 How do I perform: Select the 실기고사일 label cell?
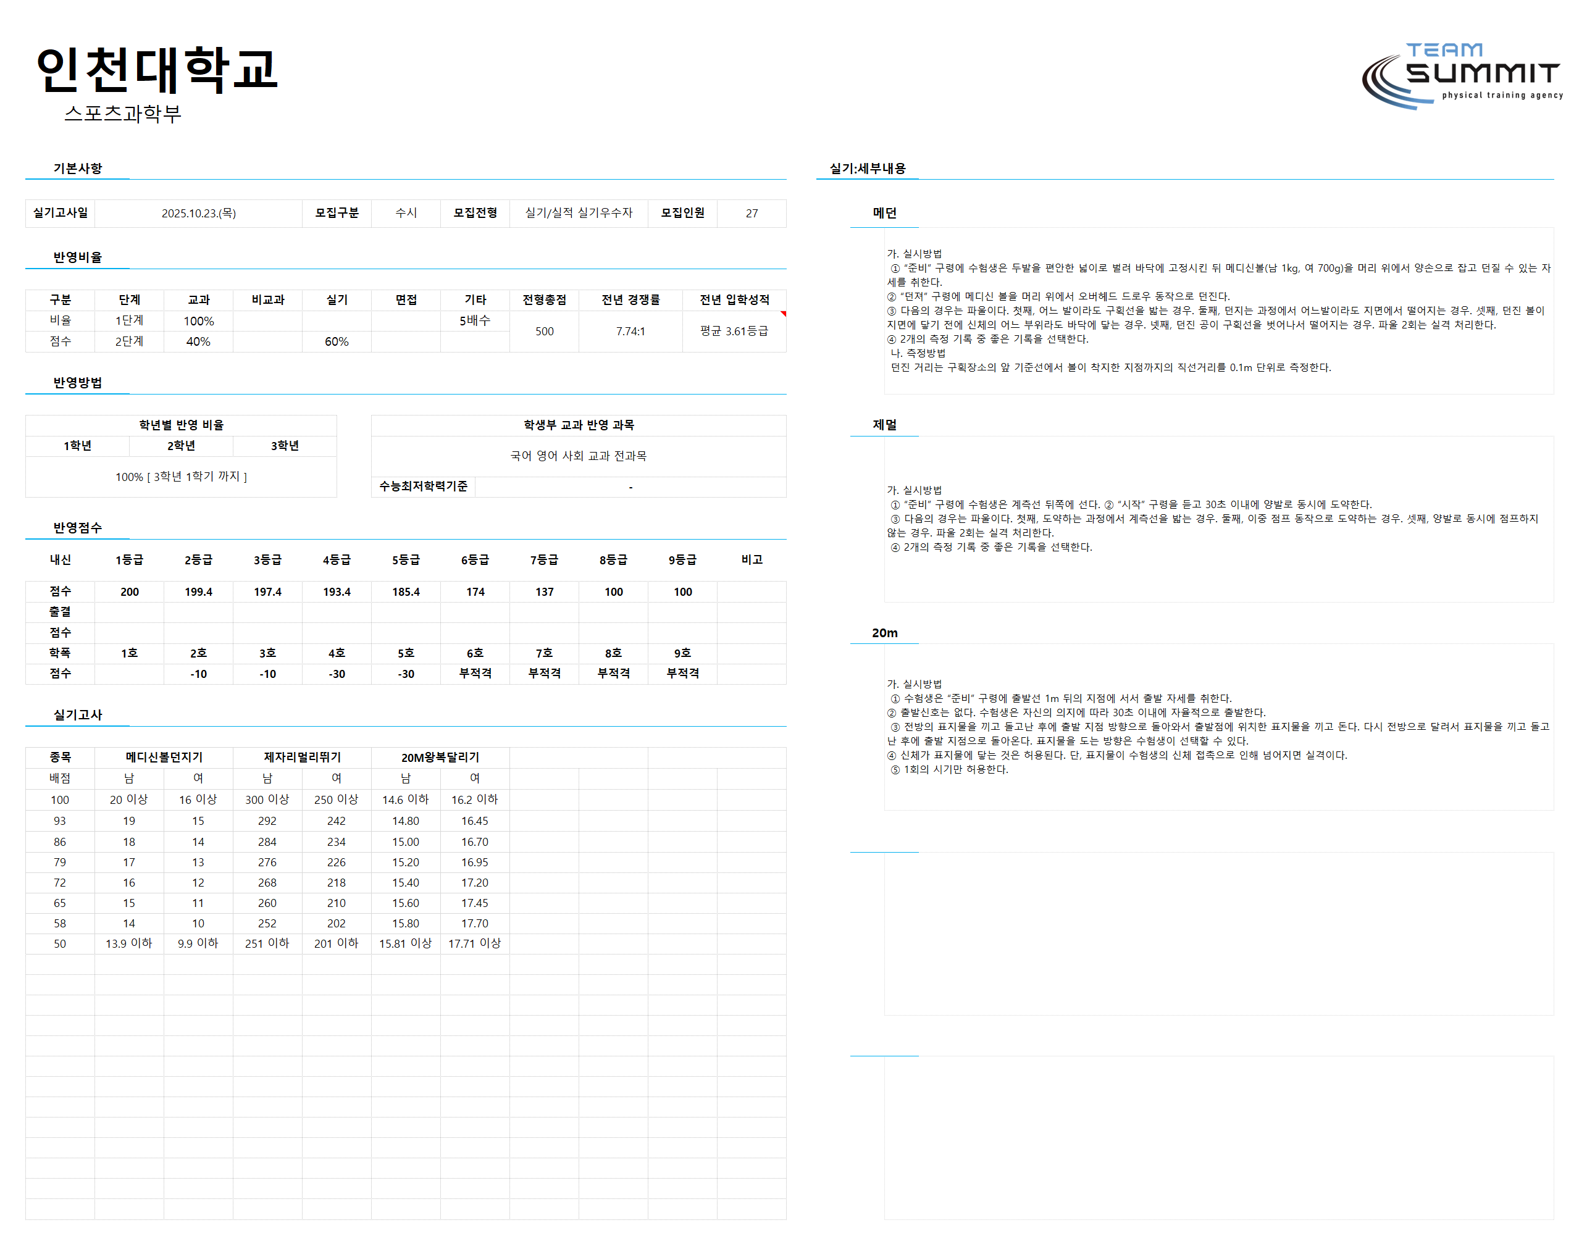[x=61, y=213]
